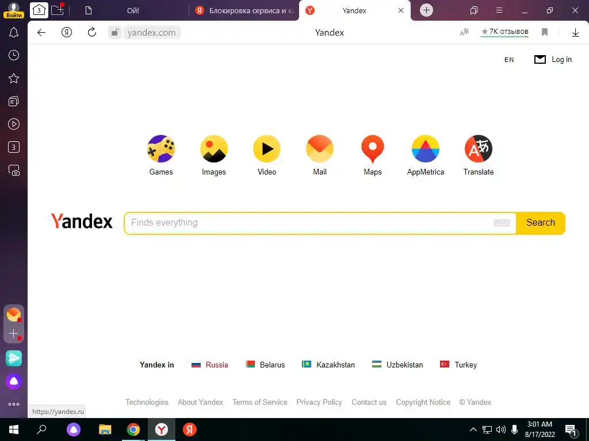Create new tab group icon
This screenshot has width=589, height=441.
click(58, 10)
